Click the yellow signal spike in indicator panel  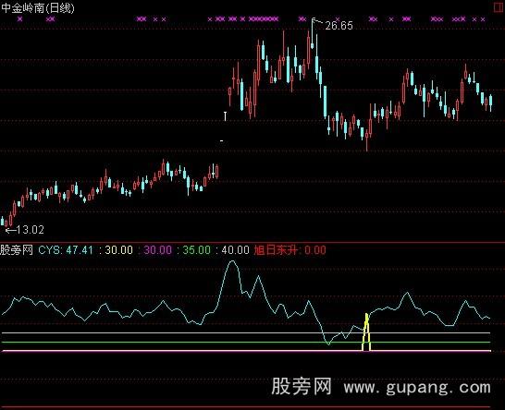(366, 332)
